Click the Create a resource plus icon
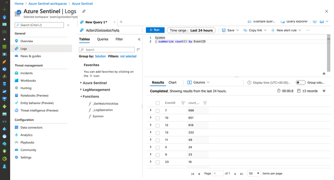334x180 pixels. click(x=4, y=9)
